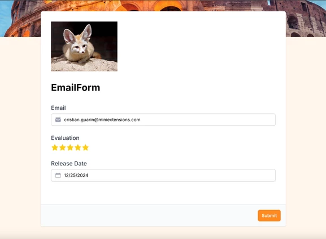Focus the Email input with cristian.guarin address
The height and width of the screenshot is (239, 326).
coord(163,119)
